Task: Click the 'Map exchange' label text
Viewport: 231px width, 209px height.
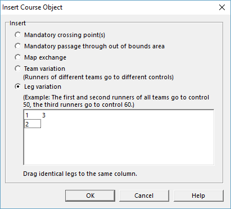Action: coord(45,57)
